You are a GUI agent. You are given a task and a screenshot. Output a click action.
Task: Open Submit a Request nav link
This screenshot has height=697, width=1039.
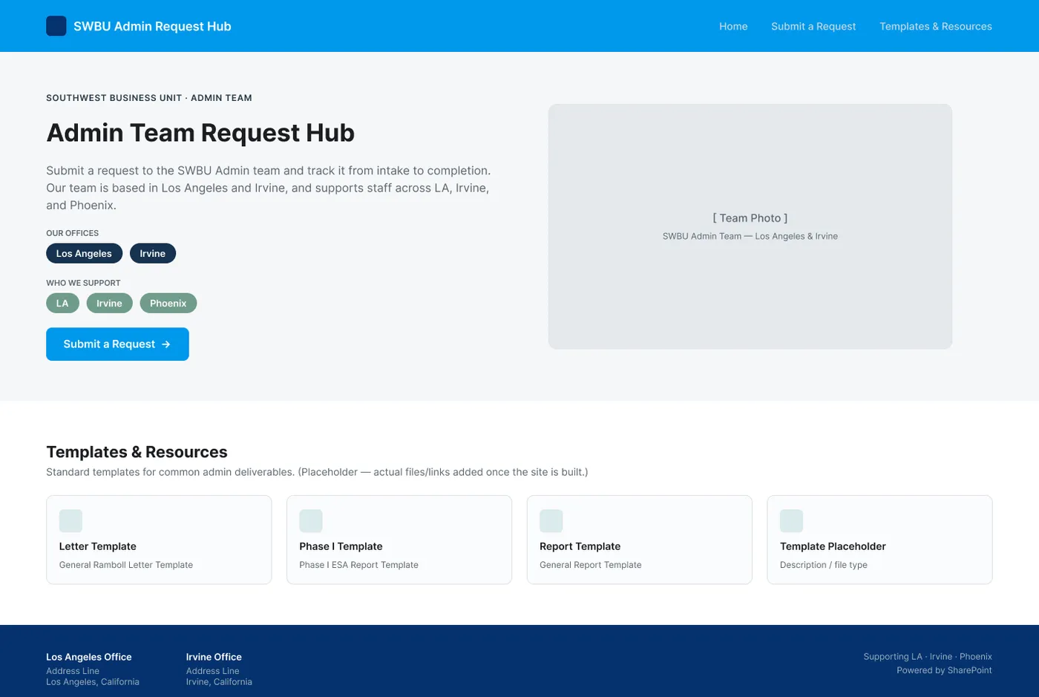pos(813,26)
